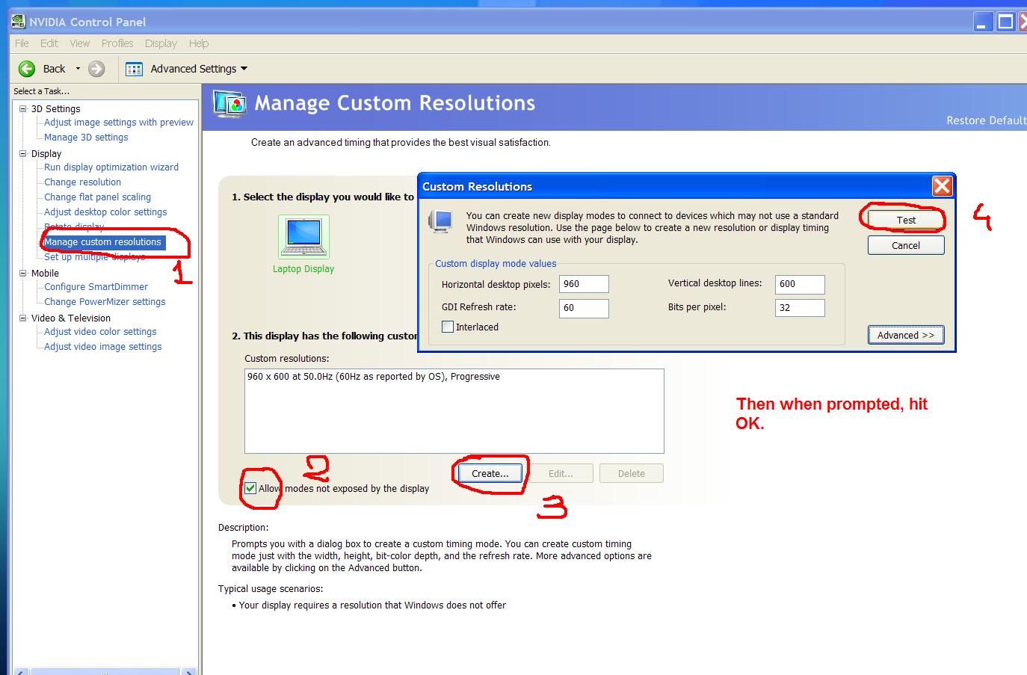Open Adjust video image settings
The height and width of the screenshot is (675, 1027).
pyautogui.click(x=102, y=347)
